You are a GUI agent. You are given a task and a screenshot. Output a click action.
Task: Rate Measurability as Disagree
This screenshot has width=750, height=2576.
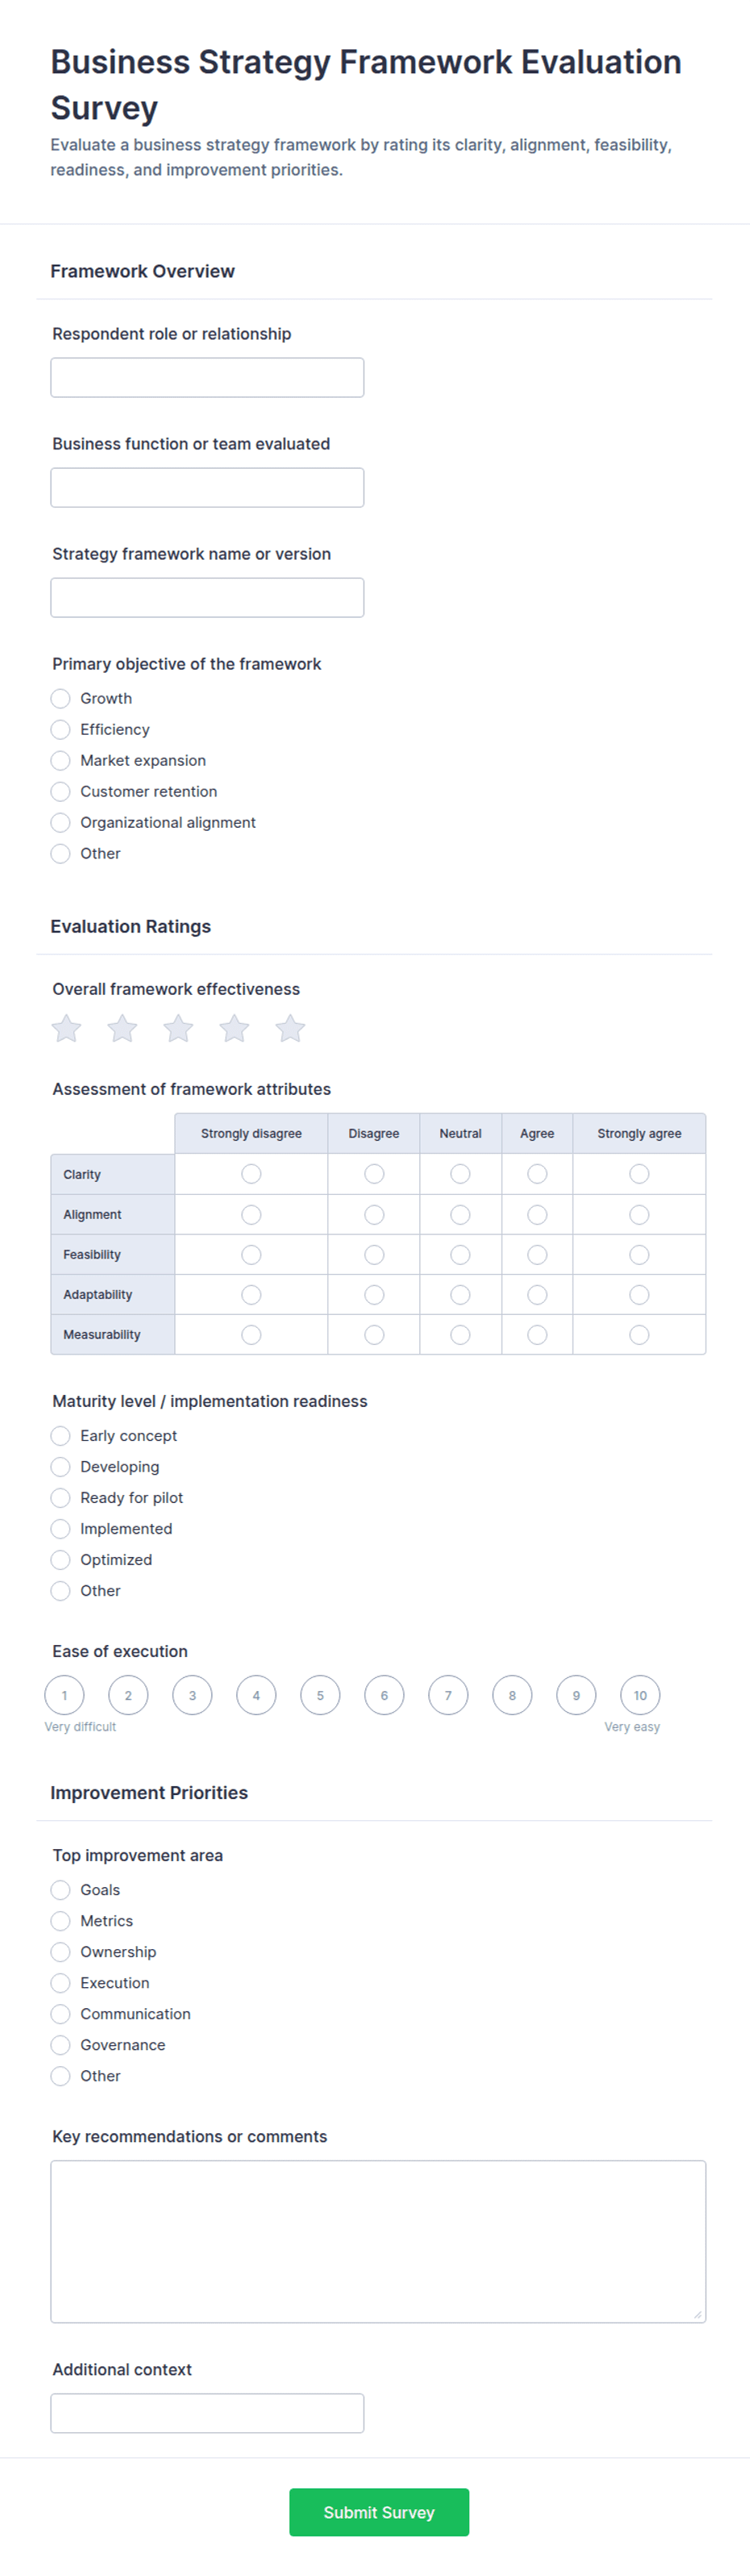coord(374,1334)
